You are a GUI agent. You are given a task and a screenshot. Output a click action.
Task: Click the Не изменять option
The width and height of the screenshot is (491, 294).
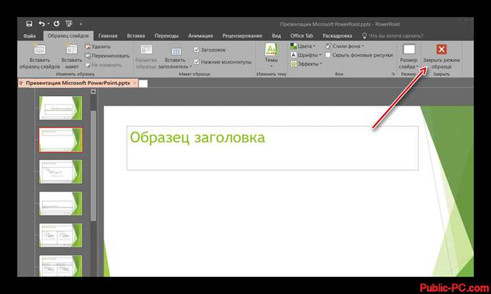coord(103,65)
